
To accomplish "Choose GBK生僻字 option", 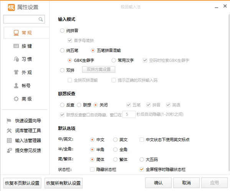I will click(x=70, y=60).
